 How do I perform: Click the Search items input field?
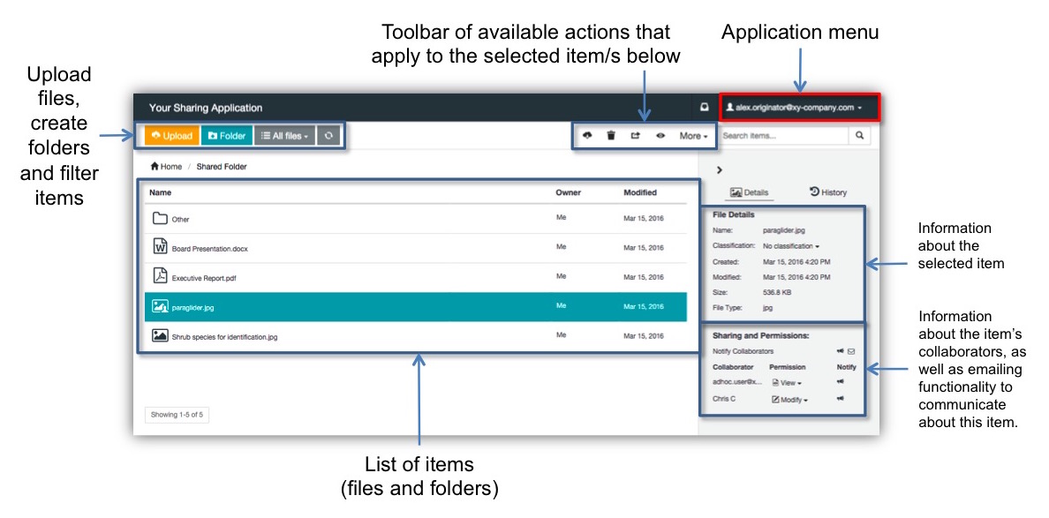(x=783, y=136)
